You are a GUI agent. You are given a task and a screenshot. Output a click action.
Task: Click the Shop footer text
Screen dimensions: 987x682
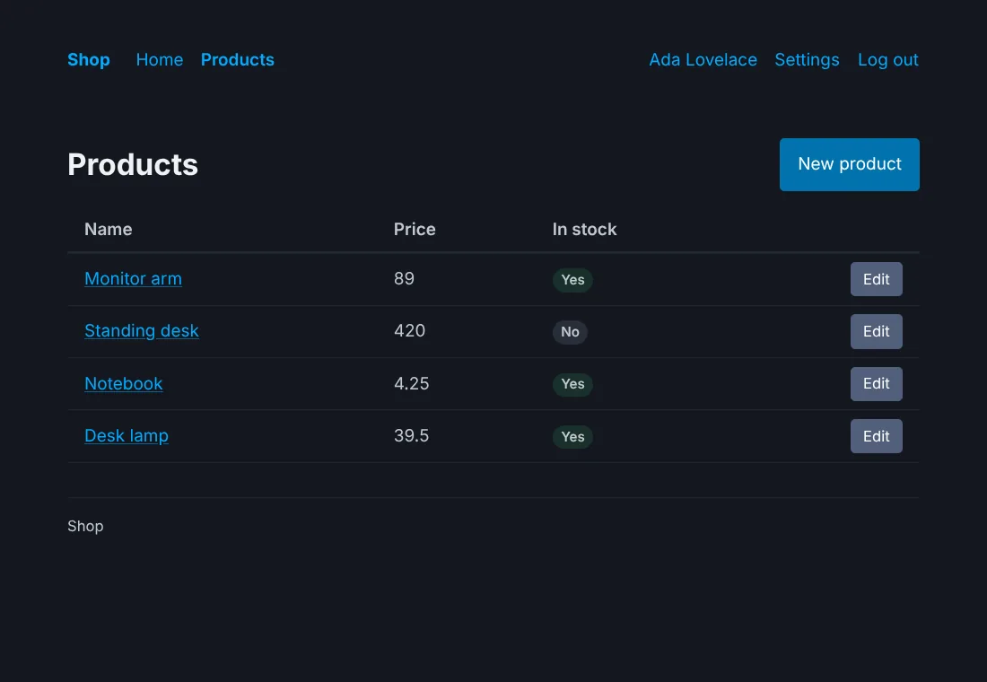click(x=85, y=526)
